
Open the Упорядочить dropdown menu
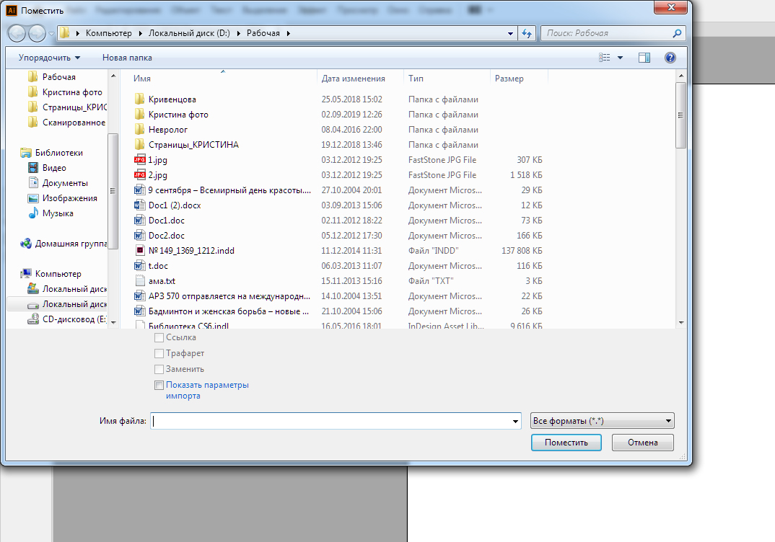click(49, 58)
